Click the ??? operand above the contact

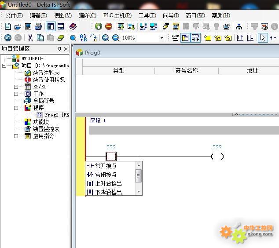click(x=111, y=147)
